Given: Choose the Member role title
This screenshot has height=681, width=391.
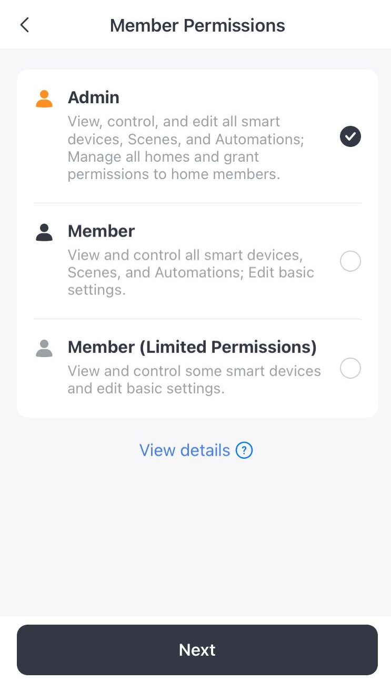Looking at the screenshot, I should click(x=102, y=231).
